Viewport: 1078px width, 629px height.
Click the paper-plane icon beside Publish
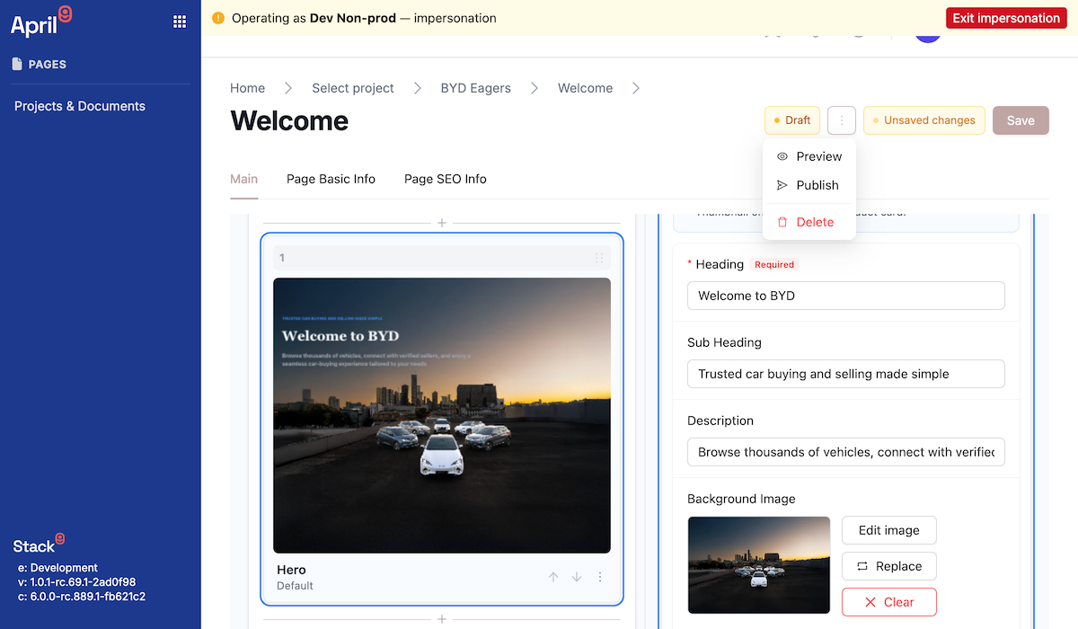coord(782,185)
